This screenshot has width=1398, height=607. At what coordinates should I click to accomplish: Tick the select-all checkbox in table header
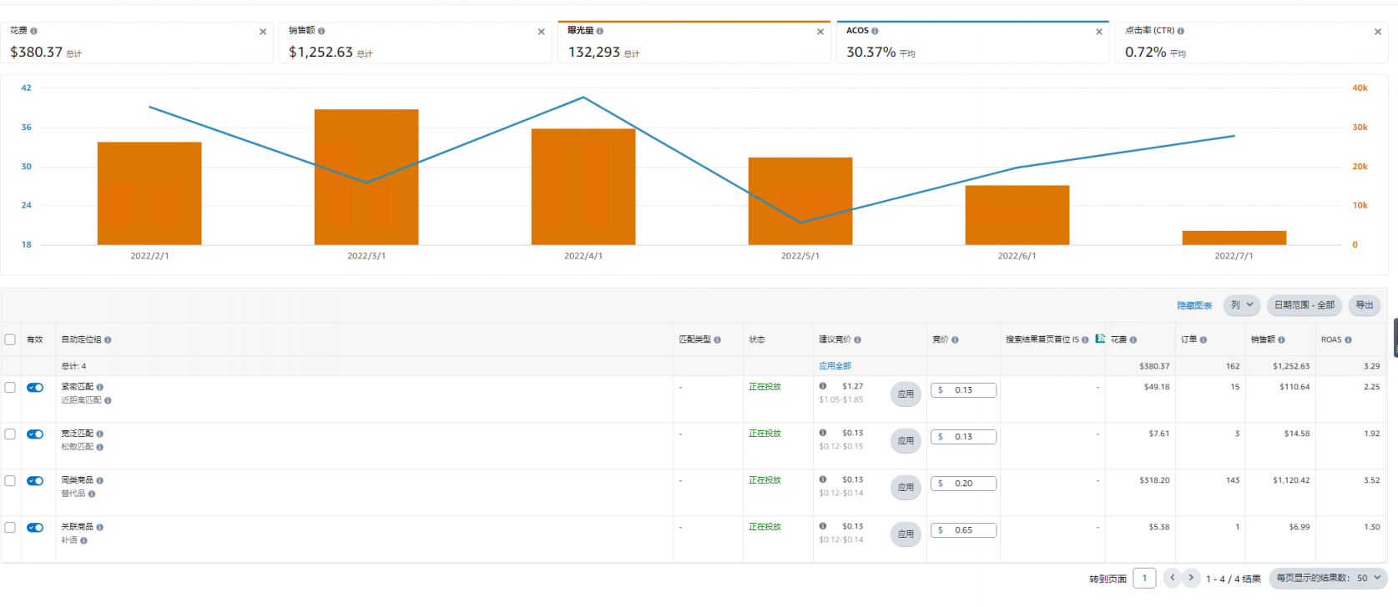click(10, 339)
